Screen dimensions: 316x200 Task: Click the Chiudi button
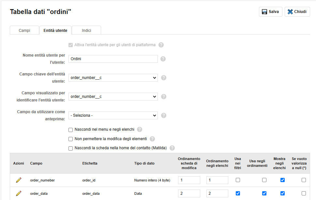(297, 12)
